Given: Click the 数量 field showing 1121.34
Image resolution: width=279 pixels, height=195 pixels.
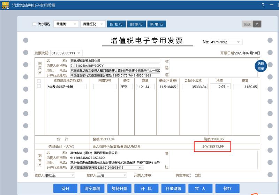Looking at the screenshot, I should click(145, 87).
